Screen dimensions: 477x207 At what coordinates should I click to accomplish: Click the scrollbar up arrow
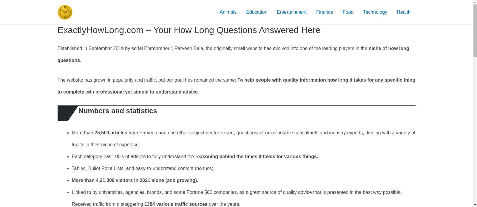(474, 2)
